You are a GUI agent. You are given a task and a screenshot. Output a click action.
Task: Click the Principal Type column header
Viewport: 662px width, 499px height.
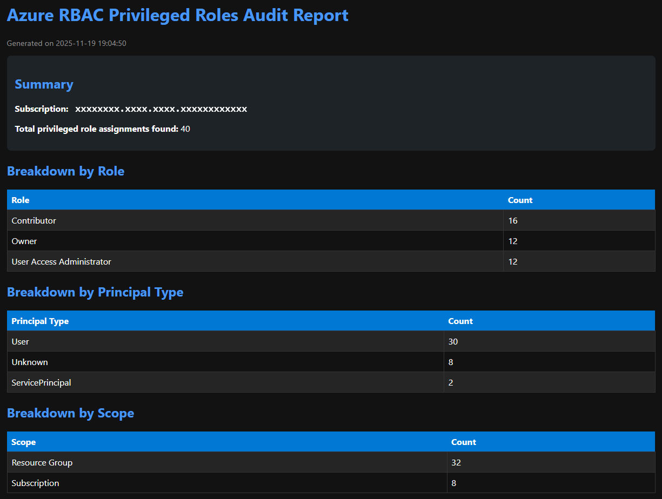[40, 321]
